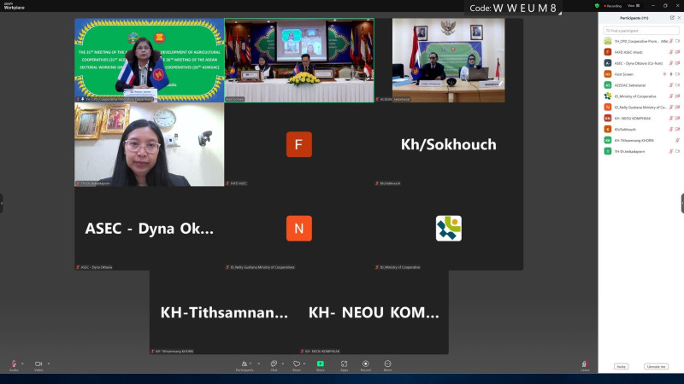Select the Host Screen video tile
Viewport: 684px width, 384px height.
(299, 60)
